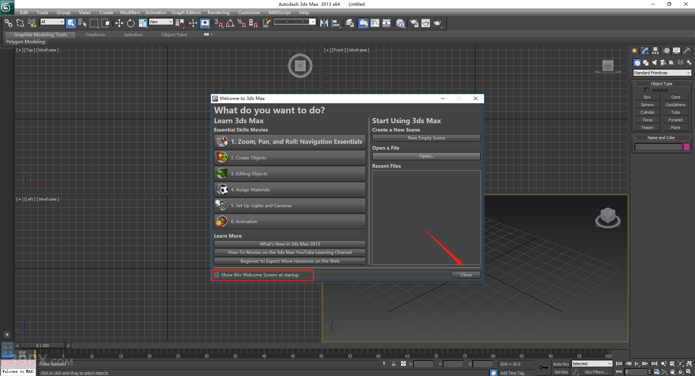Open the Curve Editor icon
The image size is (695, 376).
click(375, 23)
